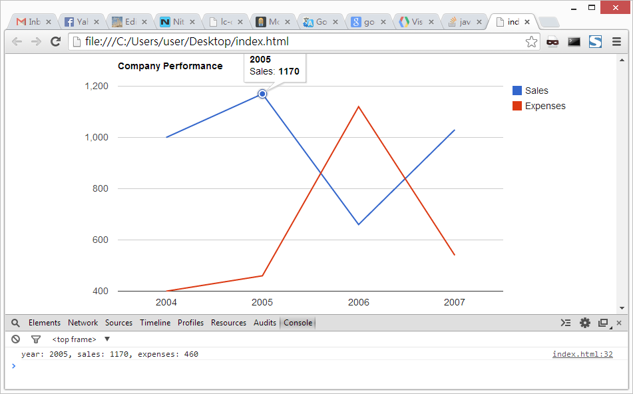Viewport: 633px width, 394px height.
Task: Clear the console log
Action: (15, 339)
